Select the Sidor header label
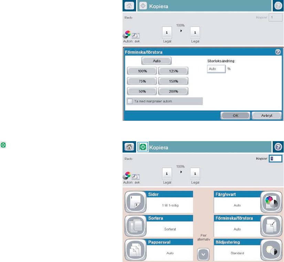This screenshot has width=284, height=262. [x=153, y=195]
